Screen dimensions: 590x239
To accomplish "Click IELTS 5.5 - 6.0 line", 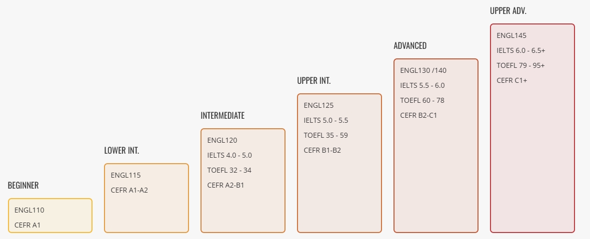I will (x=422, y=85).
